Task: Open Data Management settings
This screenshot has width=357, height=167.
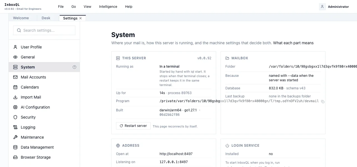Action: (x=44, y=147)
